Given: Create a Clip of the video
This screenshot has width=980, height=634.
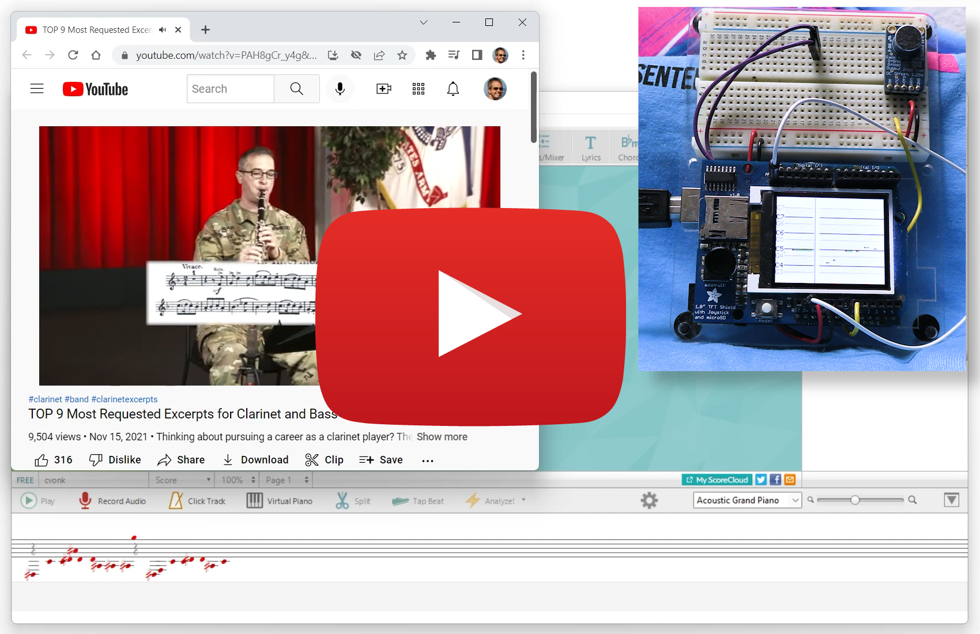Looking at the screenshot, I should pos(324,459).
